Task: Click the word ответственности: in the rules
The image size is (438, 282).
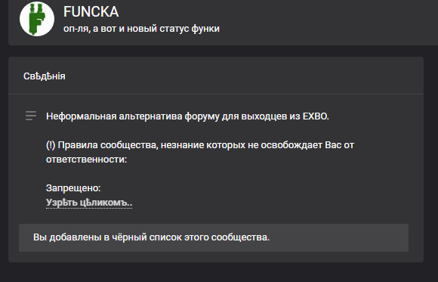Action: [x=86, y=160]
